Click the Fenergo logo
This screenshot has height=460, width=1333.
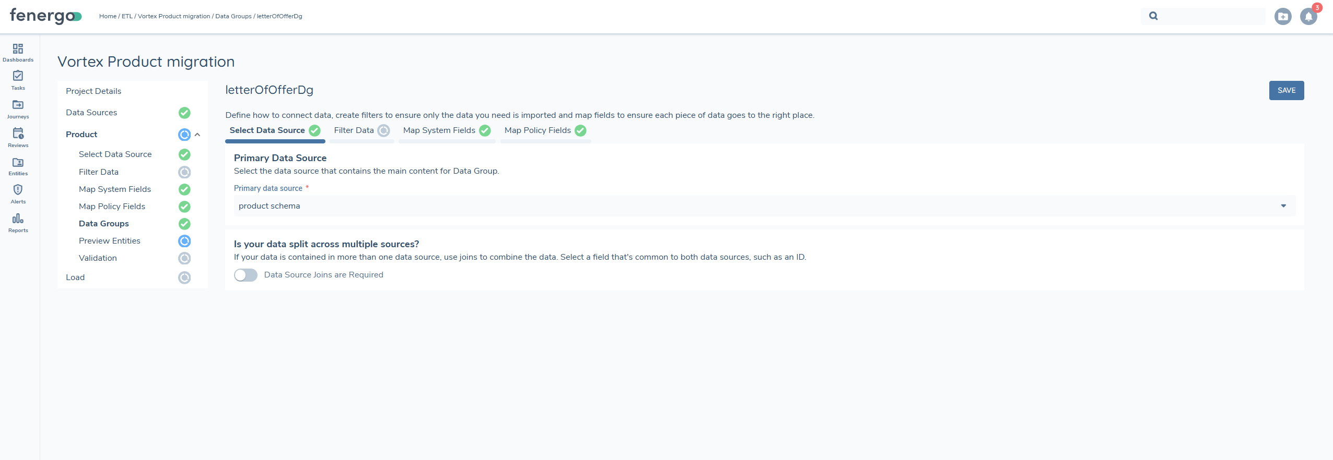[46, 16]
